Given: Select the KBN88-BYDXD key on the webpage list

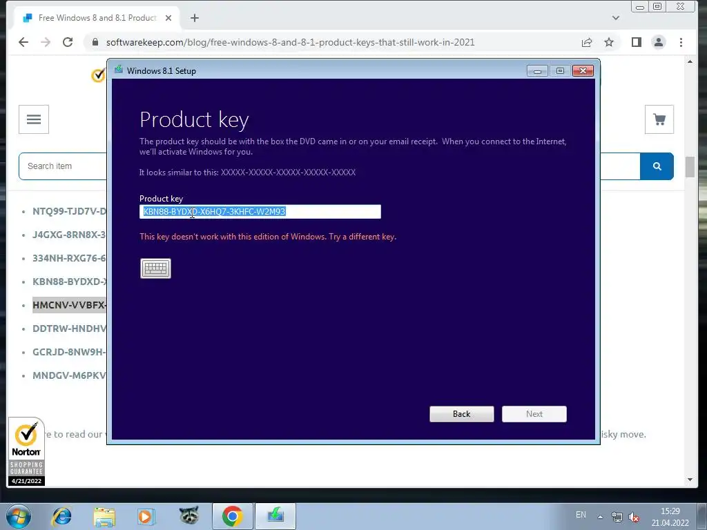Looking at the screenshot, I should click(x=70, y=282).
